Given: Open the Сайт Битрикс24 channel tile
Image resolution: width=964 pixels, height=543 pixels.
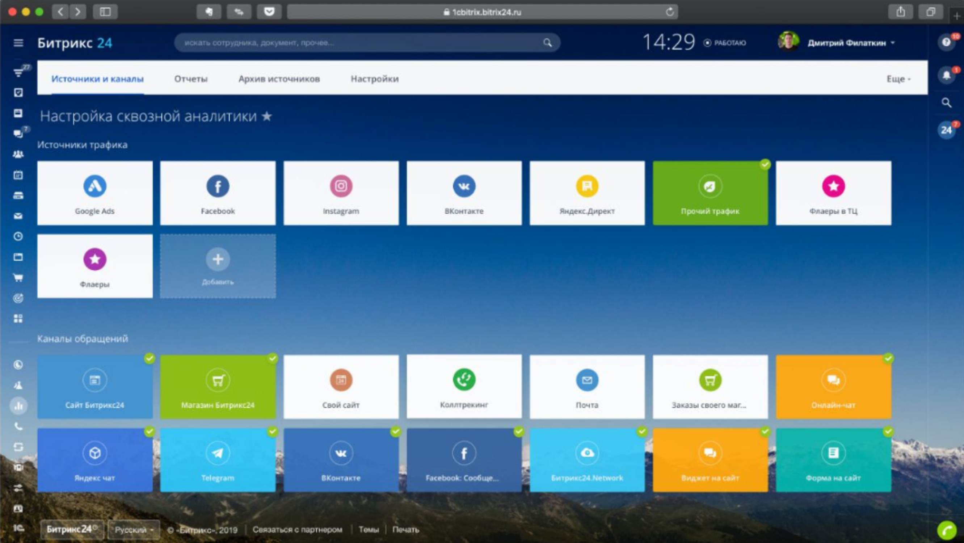Looking at the screenshot, I should coord(95,387).
